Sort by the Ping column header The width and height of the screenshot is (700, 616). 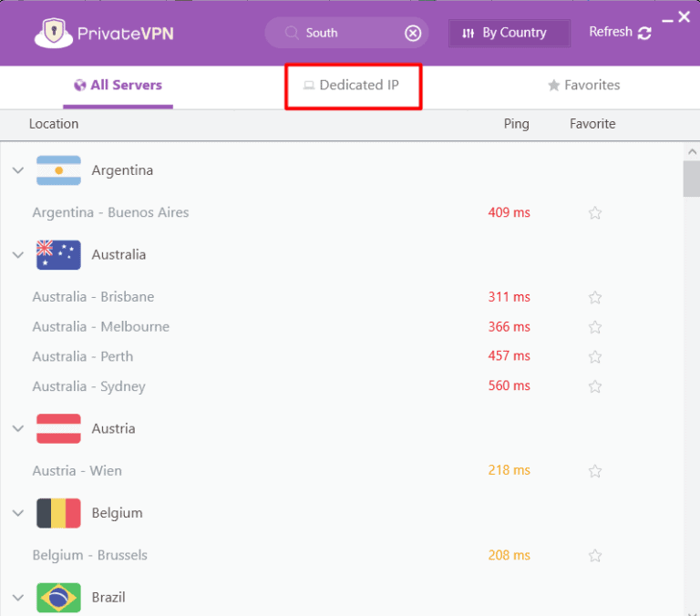pyautogui.click(x=516, y=124)
